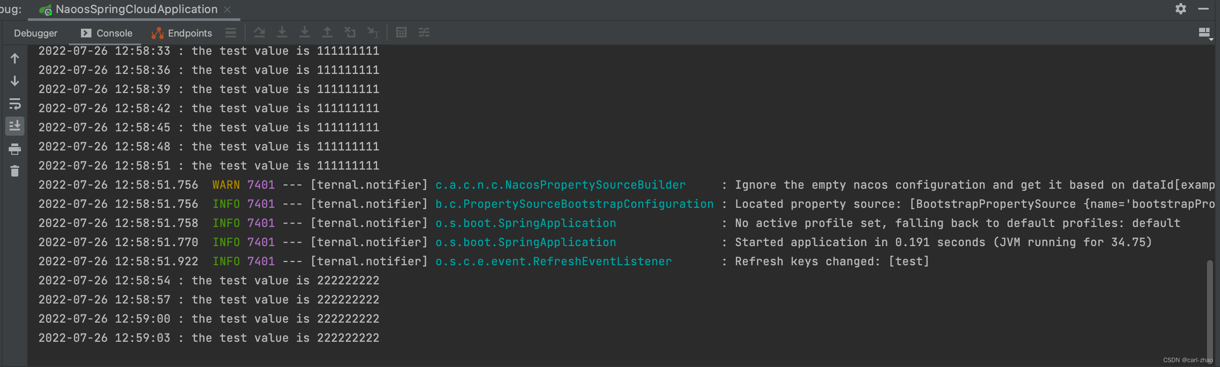Click the Step Over toolbar icon
The width and height of the screenshot is (1220, 367).
[x=259, y=33]
